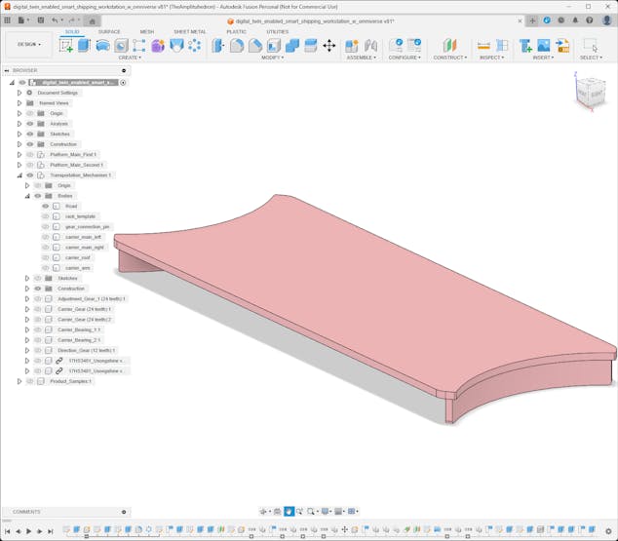Select Product_Samples:1 in the browser

(70, 381)
